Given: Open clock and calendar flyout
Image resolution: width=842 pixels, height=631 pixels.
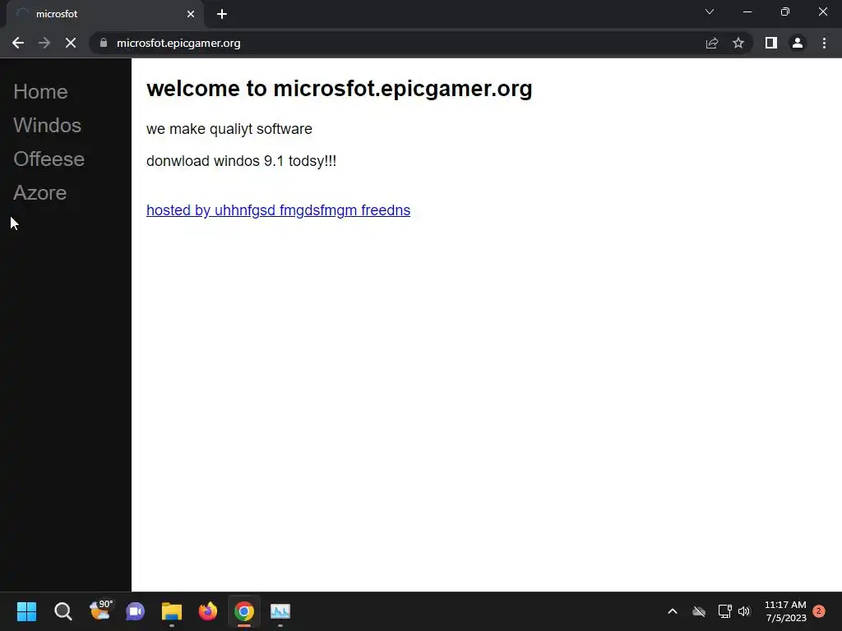Looking at the screenshot, I should click(x=785, y=611).
